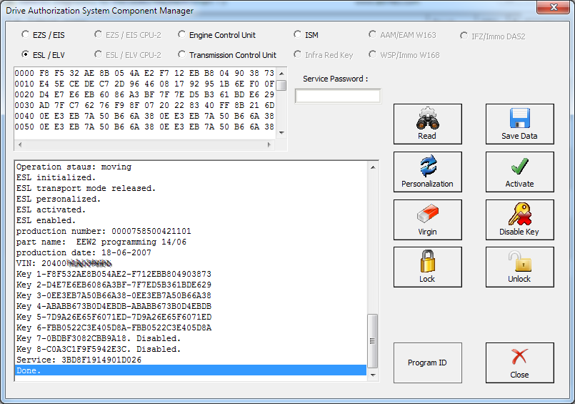
Task: Click hex row starting with 0000
Action: point(144,73)
